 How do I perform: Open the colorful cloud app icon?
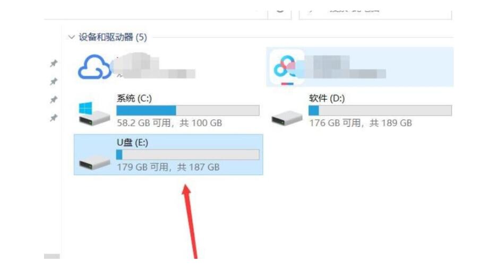click(287, 67)
